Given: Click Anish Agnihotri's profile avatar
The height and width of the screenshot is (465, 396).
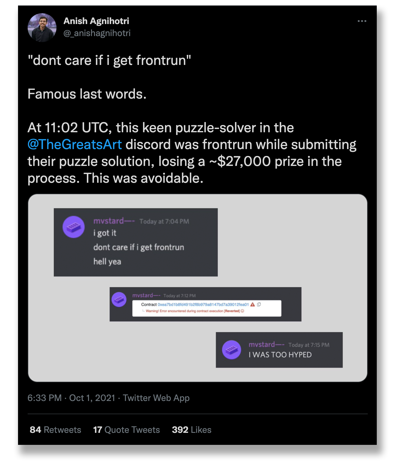Looking at the screenshot, I should (42, 27).
